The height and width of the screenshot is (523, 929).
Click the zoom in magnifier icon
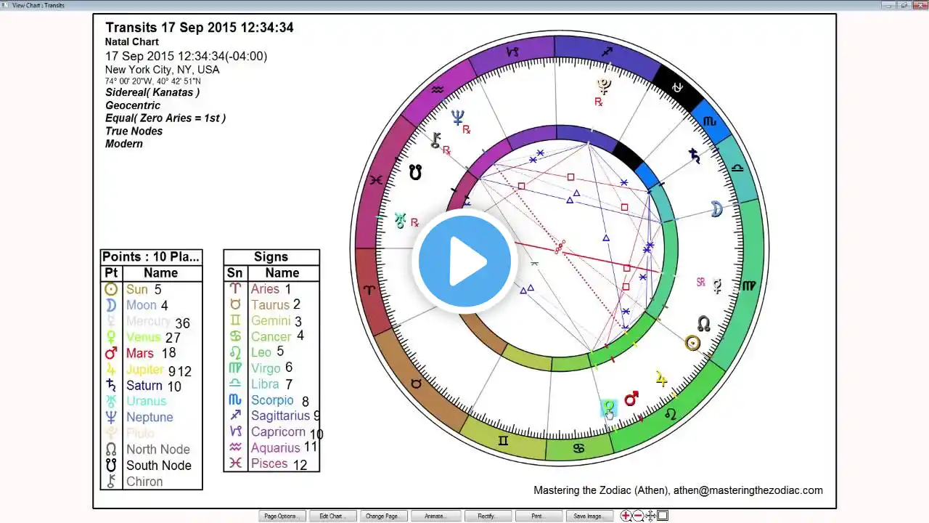626,516
